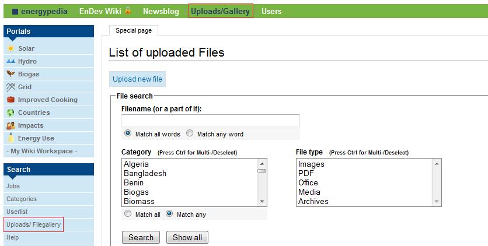Click the Energy Use bulb icon
The width and height of the screenshot is (488, 246).
coord(11,138)
